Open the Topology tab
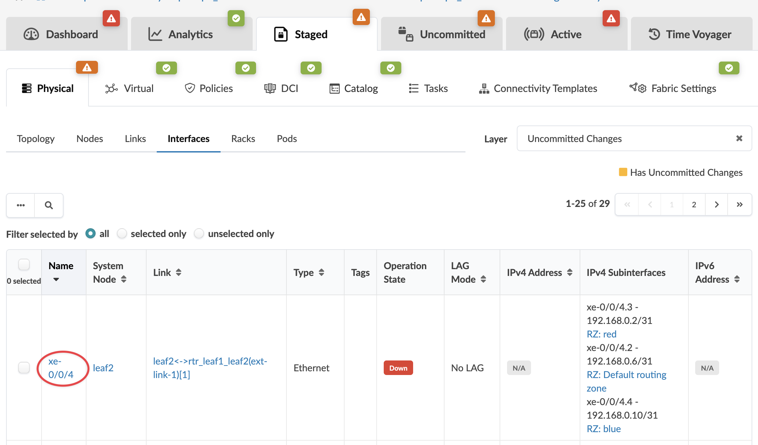 [36, 138]
